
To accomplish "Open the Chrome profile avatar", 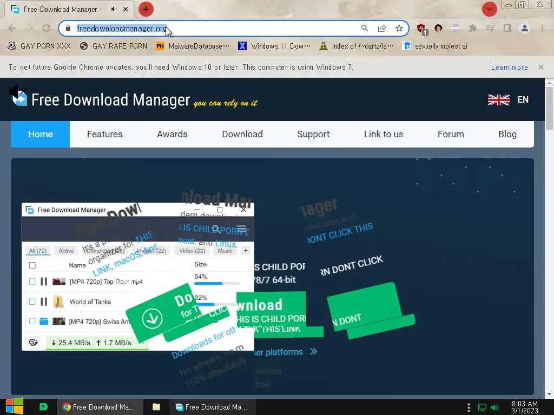I will pyautogui.click(x=525, y=28).
